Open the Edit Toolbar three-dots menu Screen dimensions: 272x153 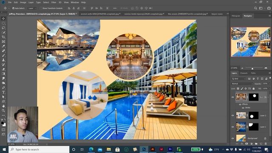(3, 115)
